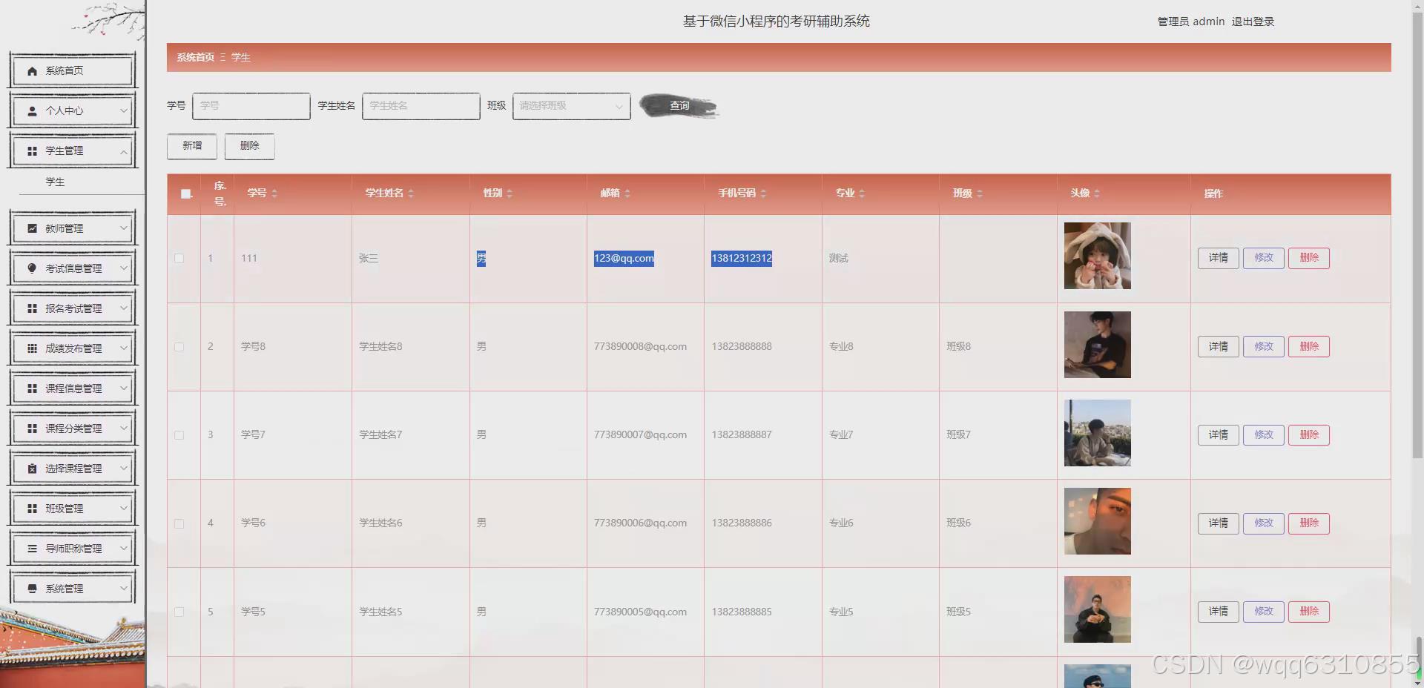Open the 学生 submenu item

pyautogui.click(x=55, y=182)
